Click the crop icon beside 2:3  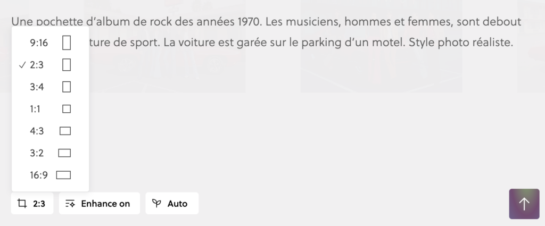[x=22, y=204]
